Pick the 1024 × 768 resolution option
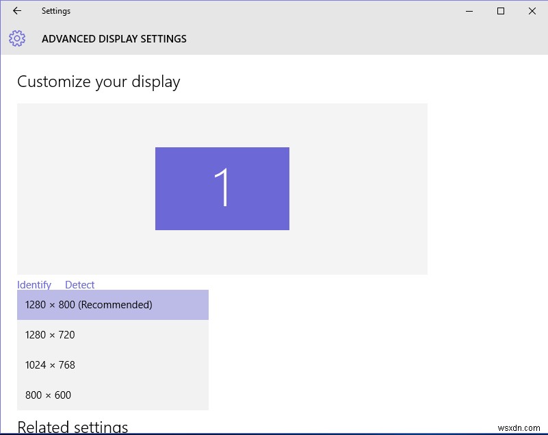Image resolution: width=548 pixels, height=435 pixels. pos(49,364)
